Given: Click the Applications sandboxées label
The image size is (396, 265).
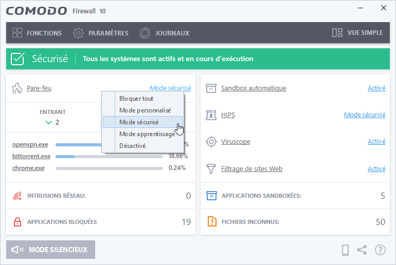Looking at the screenshot, I should click(x=261, y=196).
